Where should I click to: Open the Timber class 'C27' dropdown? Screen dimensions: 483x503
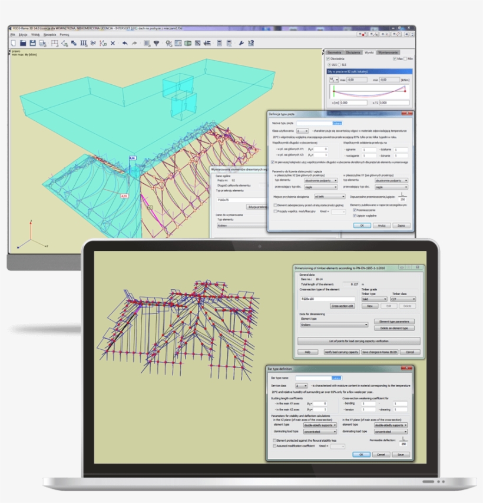[x=403, y=299]
